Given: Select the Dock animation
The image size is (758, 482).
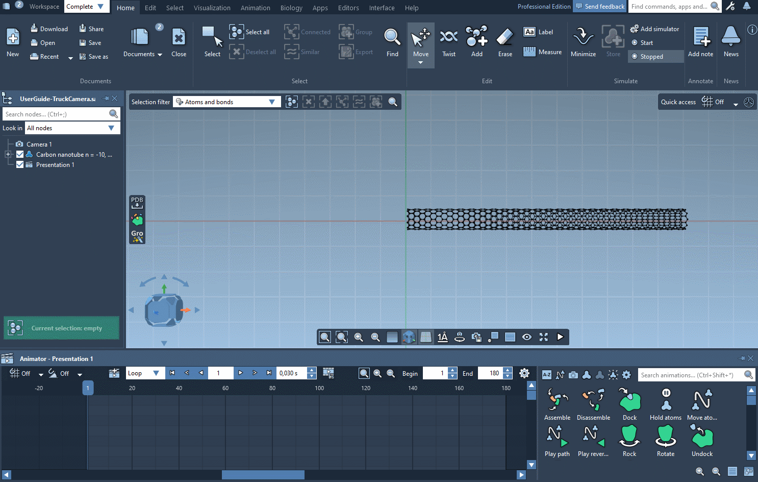Looking at the screenshot, I should click(x=629, y=403).
